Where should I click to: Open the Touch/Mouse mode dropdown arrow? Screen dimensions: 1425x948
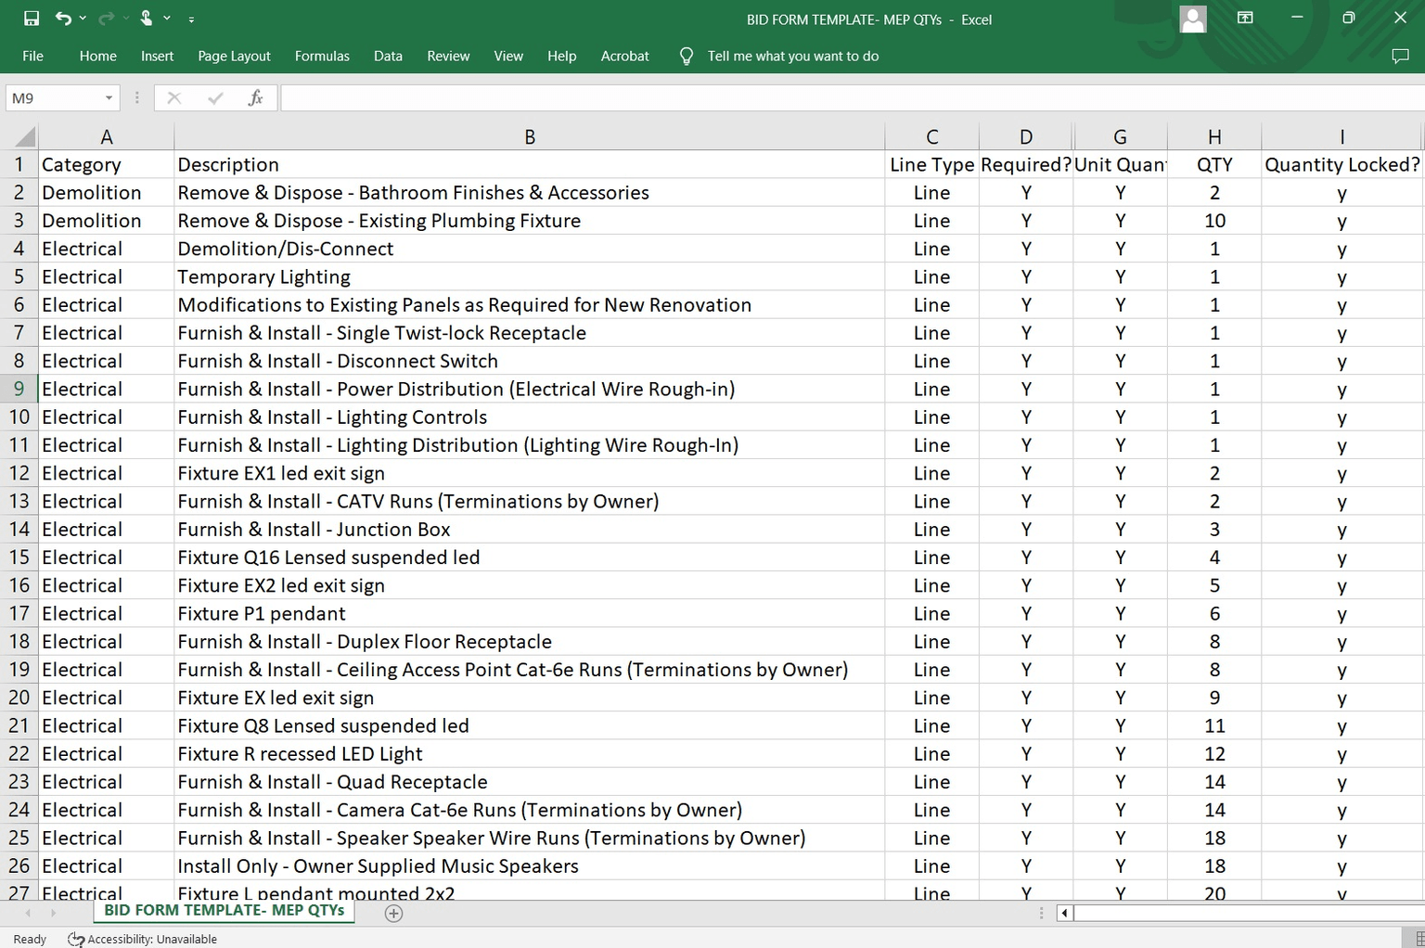[167, 19]
